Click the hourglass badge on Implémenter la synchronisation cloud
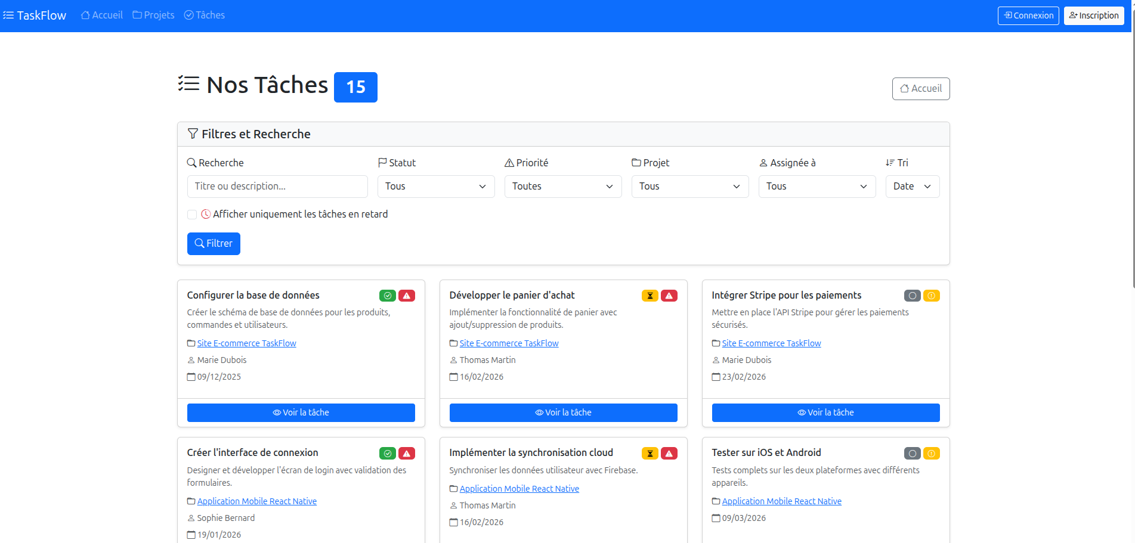The width and height of the screenshot is (1135, 543). 650,454
